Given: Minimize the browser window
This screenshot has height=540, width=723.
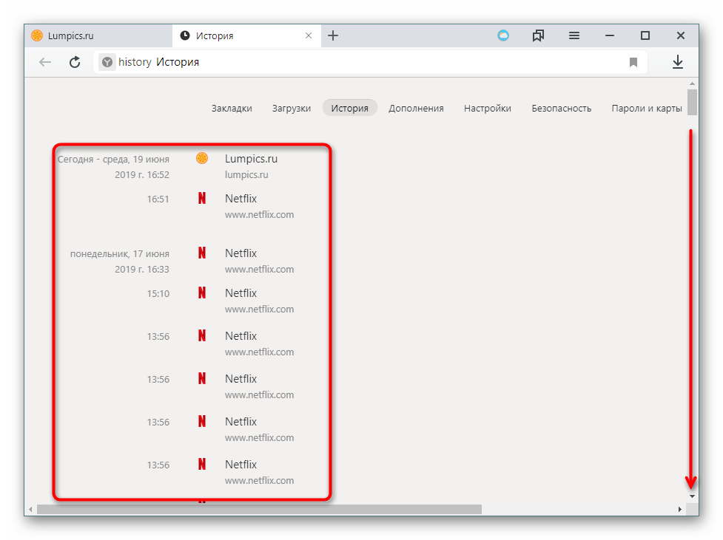Looking at the screenshot, I should coord(610,35).
